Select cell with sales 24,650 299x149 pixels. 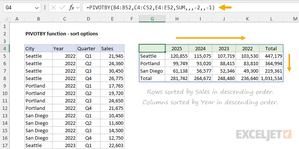112,101
